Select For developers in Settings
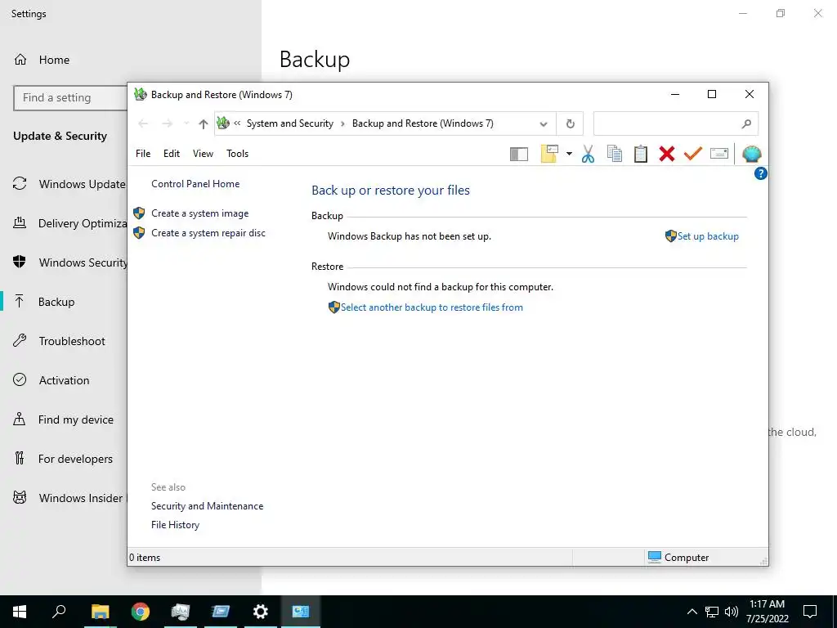The image size is (837, 628). (75, 459)
